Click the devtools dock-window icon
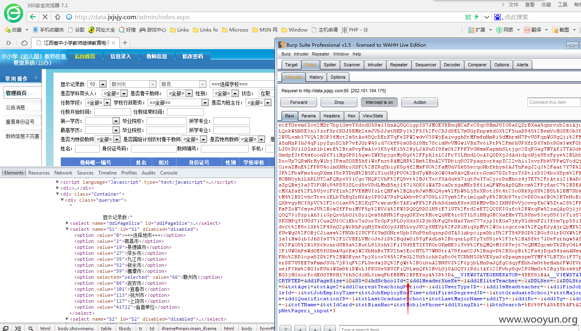 (x=6, y=328)
